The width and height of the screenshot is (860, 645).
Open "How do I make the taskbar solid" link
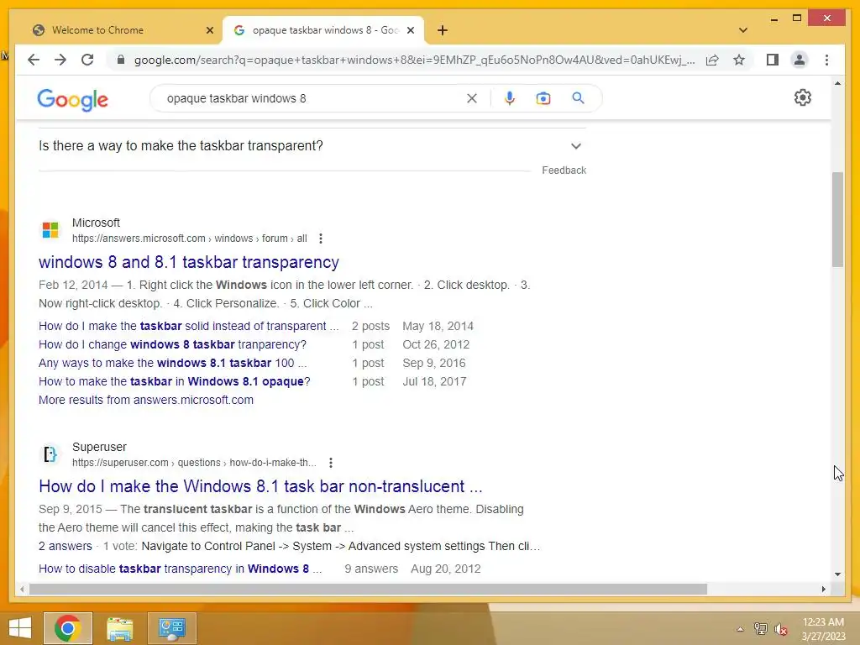click(189, 327)
